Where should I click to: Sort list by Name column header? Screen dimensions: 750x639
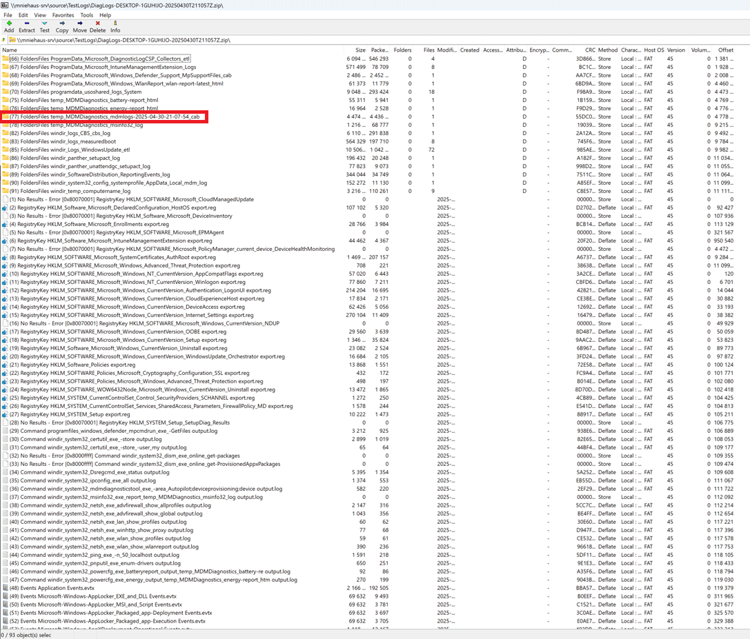pyautogui.click(x=10, y=50)
